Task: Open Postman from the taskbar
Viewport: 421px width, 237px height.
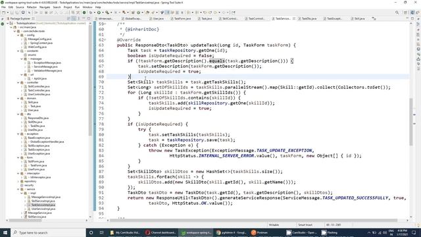Action: pyautogui.click(x=260, y=232)
